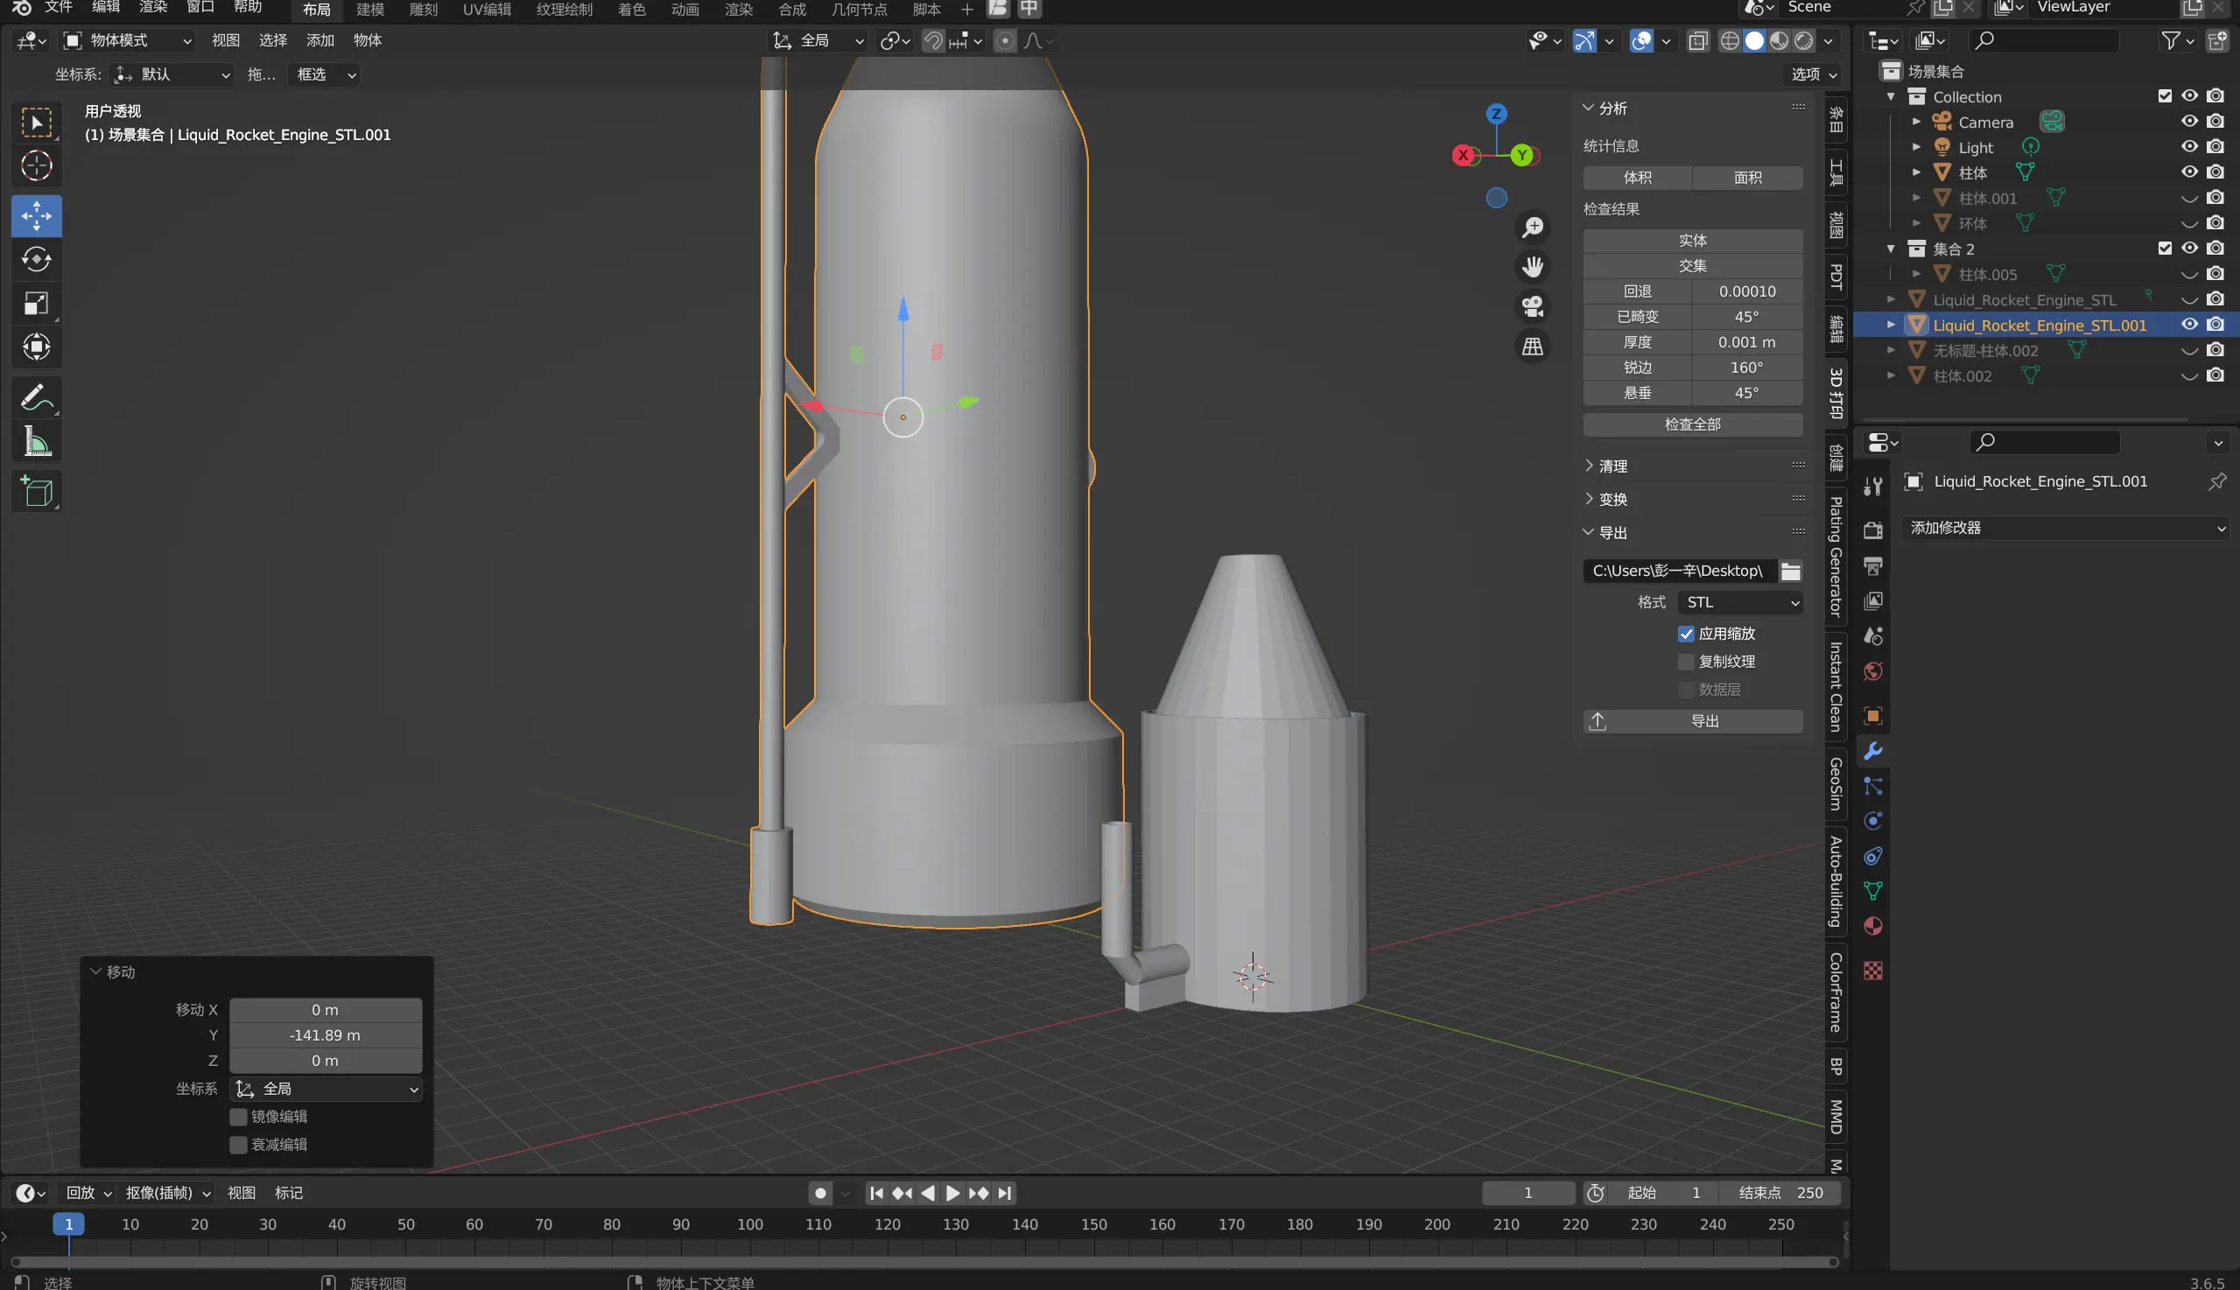Open the Object properties orange square tab
The image size is (2240, 1290).
[1872, 716]
